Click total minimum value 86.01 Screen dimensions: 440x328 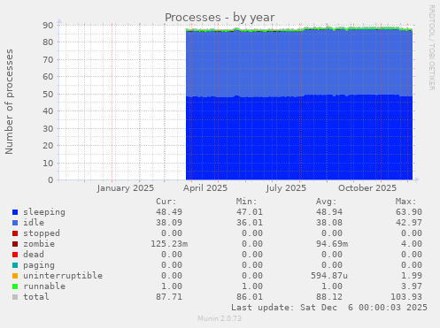pyautogui.click(x=250, y=297)
